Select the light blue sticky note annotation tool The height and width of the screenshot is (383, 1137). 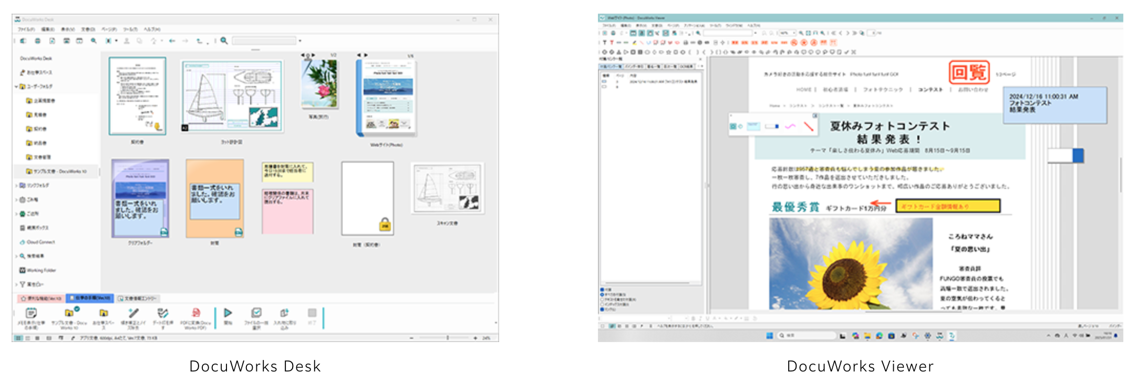pyautogui.click(x=753, y=126)
